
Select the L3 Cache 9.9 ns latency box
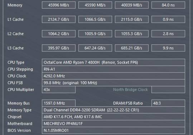[168, 48]
